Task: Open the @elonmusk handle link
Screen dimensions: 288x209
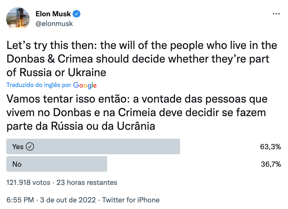Action: click(54, 24)
